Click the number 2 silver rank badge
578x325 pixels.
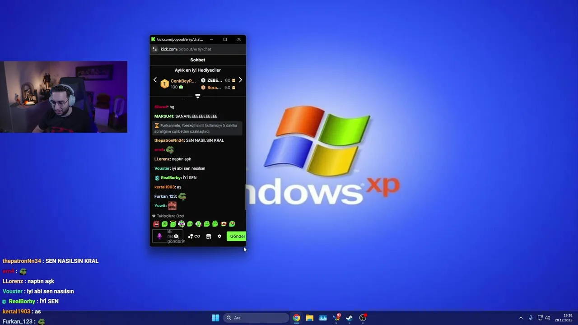pos(203,80)
